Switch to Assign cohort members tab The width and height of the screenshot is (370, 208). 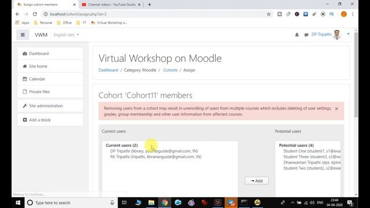click(x=45, y=5)
